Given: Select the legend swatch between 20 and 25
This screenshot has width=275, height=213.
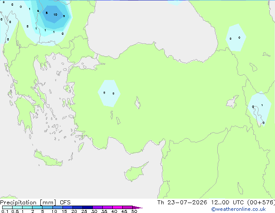Looking at the screenshot, I should coord(77,207).
